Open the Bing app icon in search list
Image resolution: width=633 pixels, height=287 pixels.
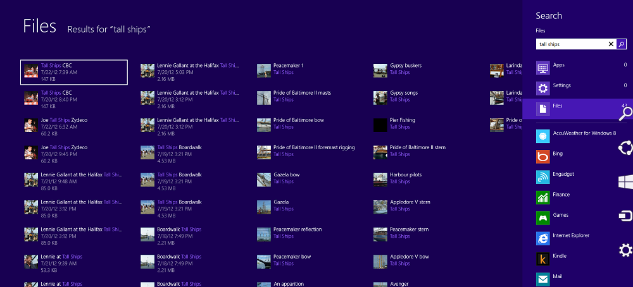click(x=543, y=156)
